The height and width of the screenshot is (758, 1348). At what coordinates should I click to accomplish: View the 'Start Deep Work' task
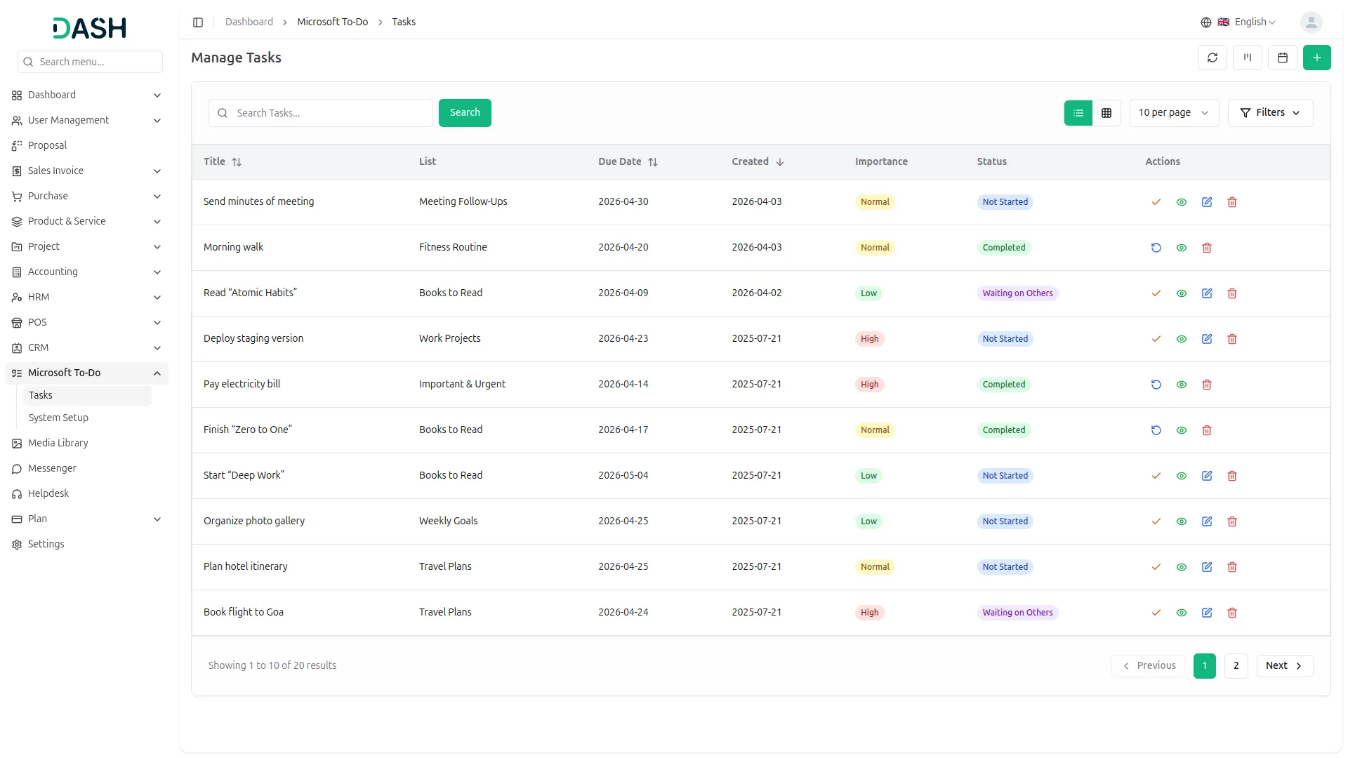1181,476
